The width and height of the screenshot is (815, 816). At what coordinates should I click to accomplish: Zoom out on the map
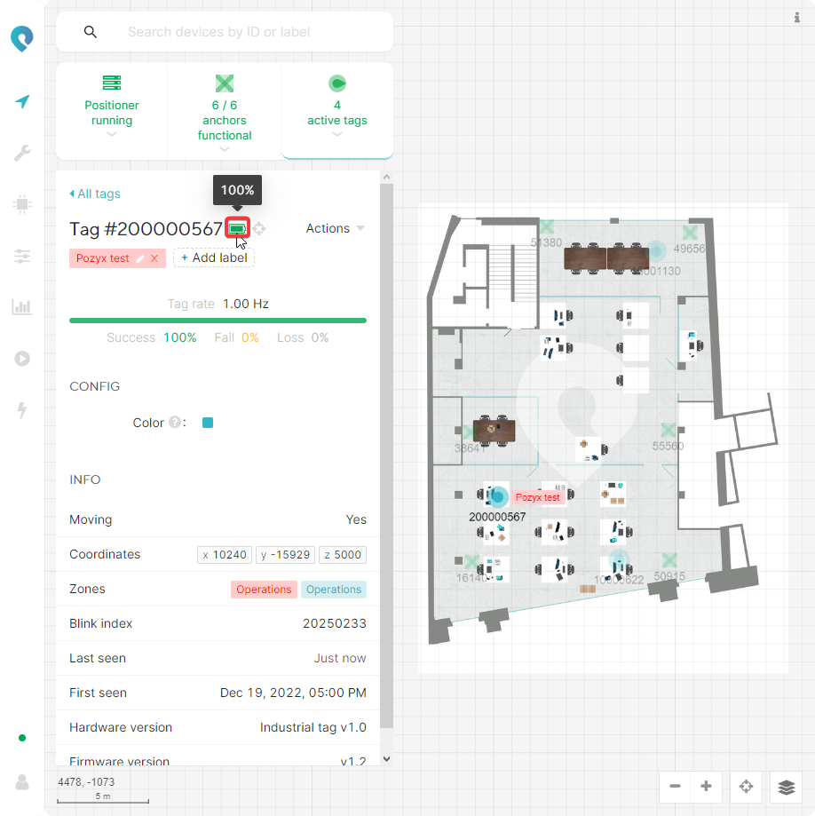[x=676, y=787]
